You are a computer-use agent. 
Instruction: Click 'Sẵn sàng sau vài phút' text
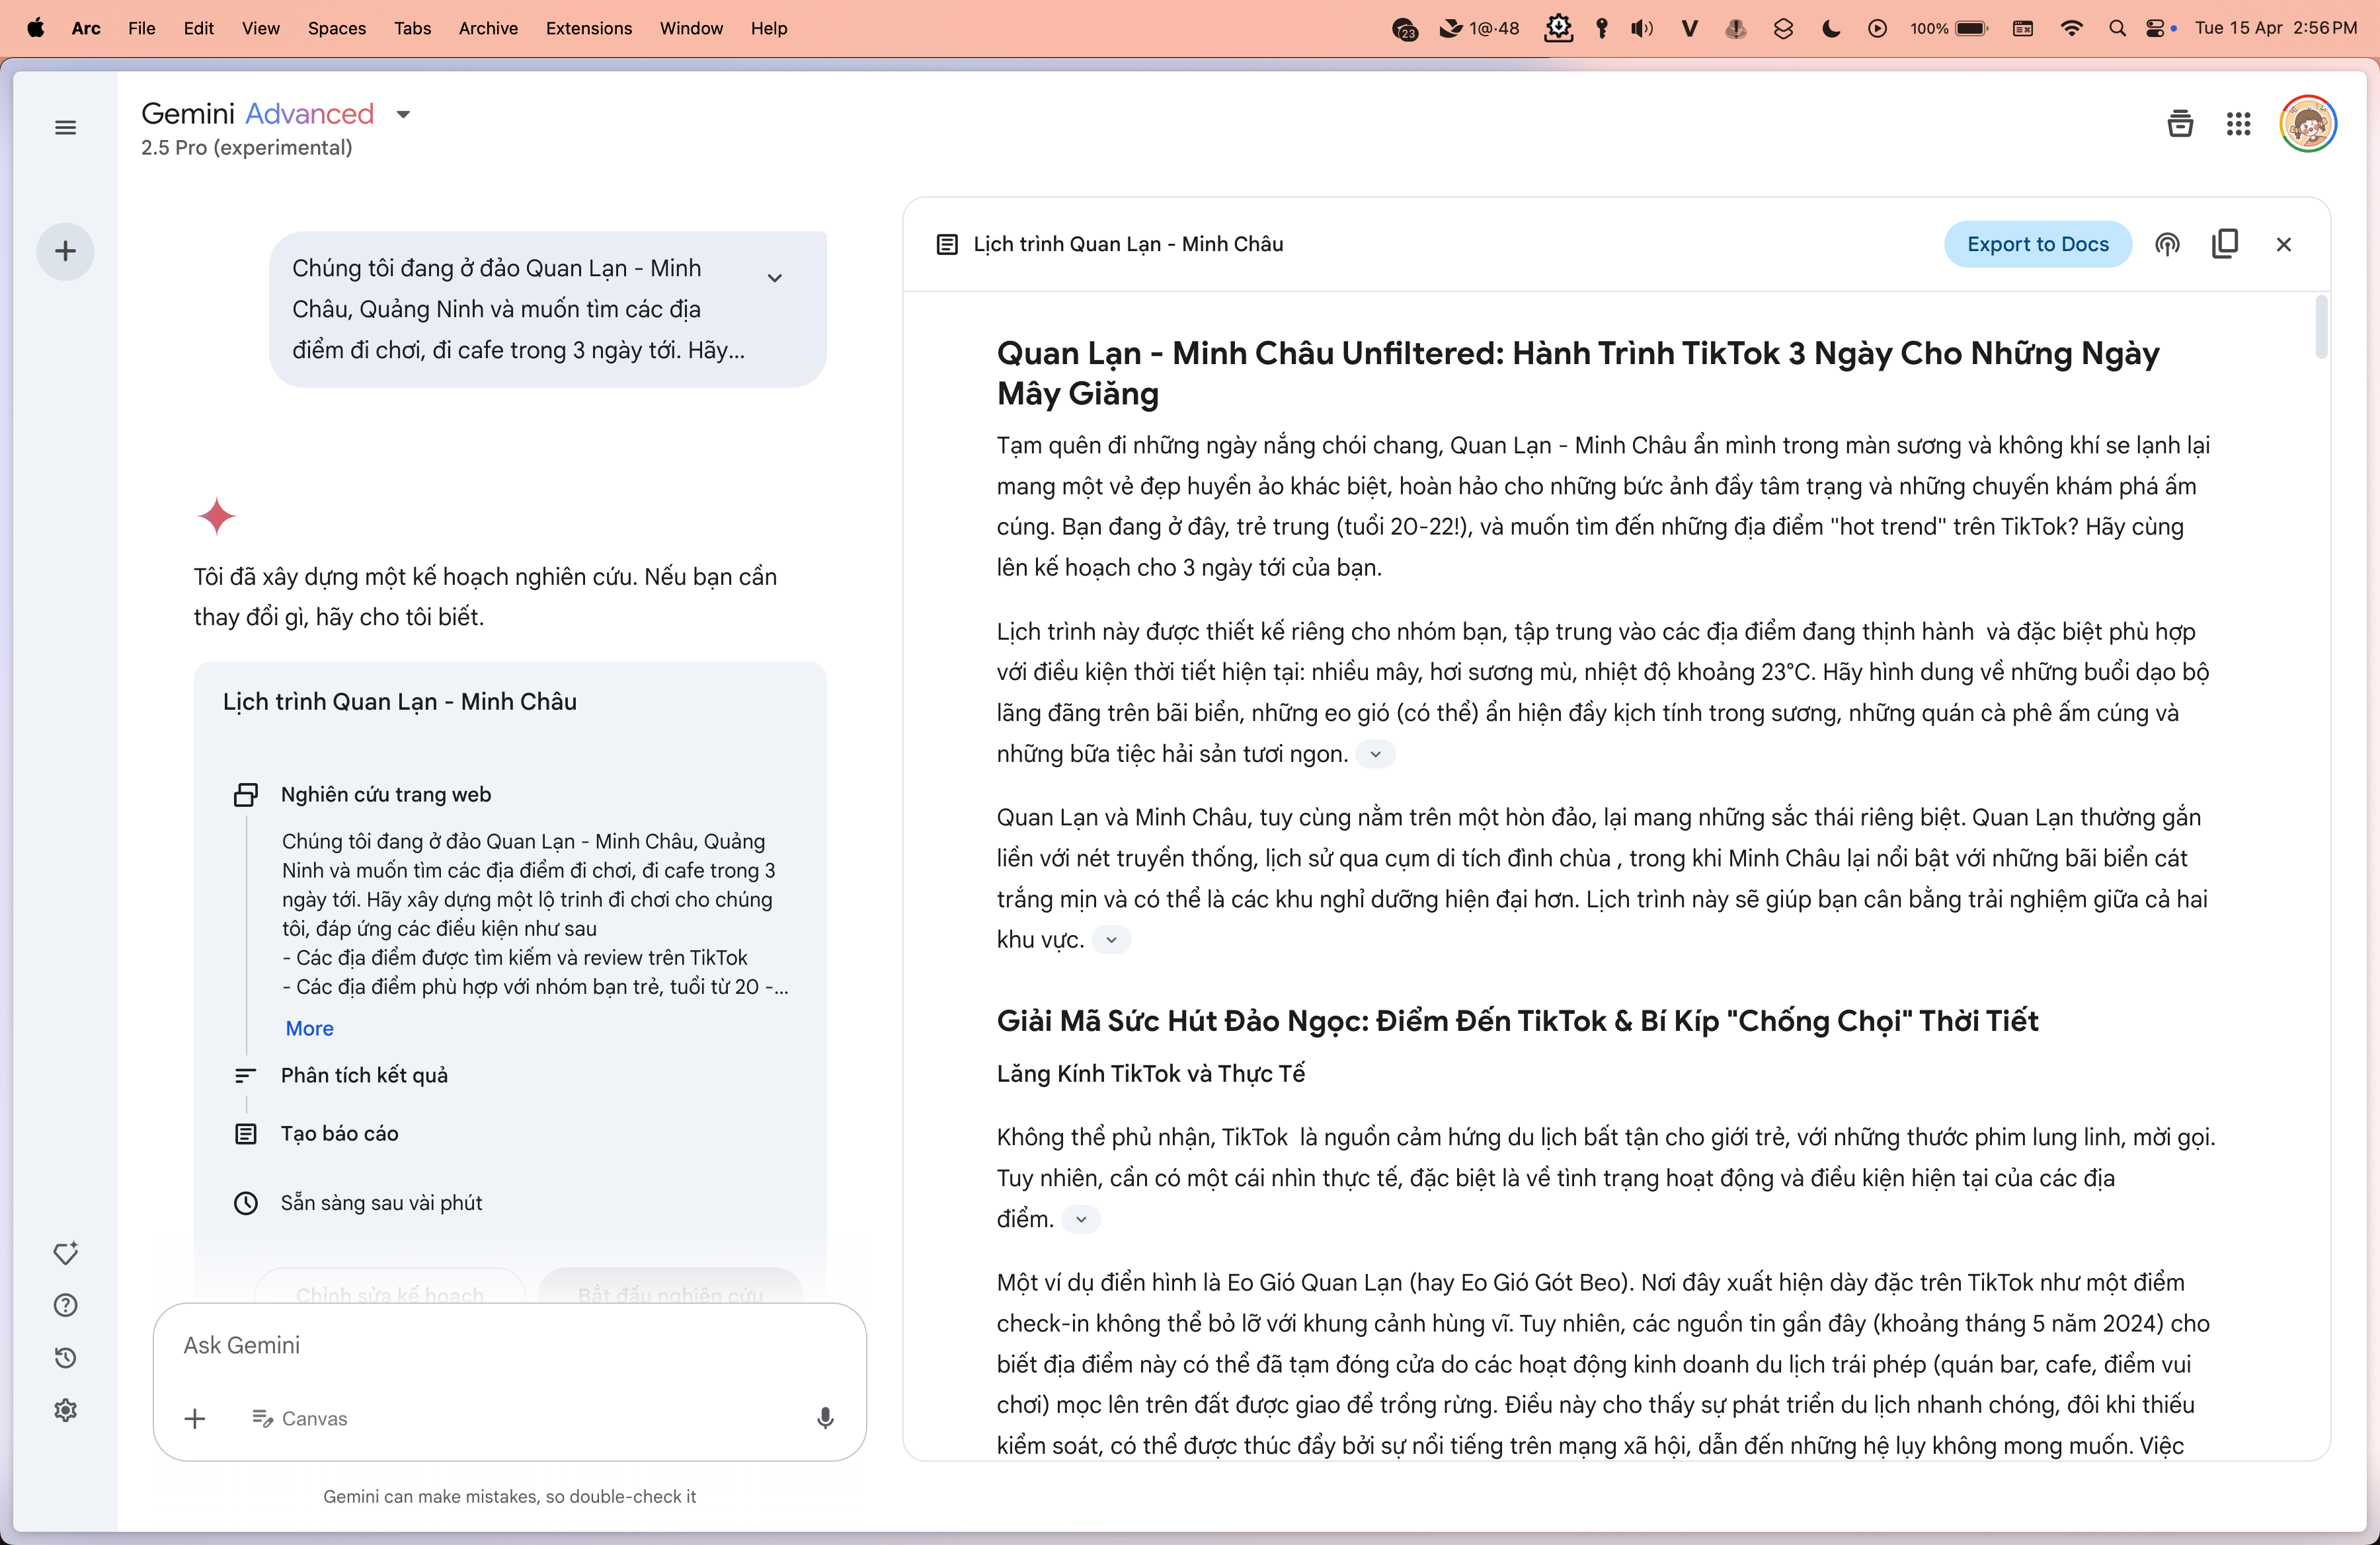coord(381,1203)
